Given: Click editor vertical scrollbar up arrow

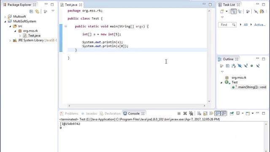Looking at the screenshot, I should click(209, 11).
